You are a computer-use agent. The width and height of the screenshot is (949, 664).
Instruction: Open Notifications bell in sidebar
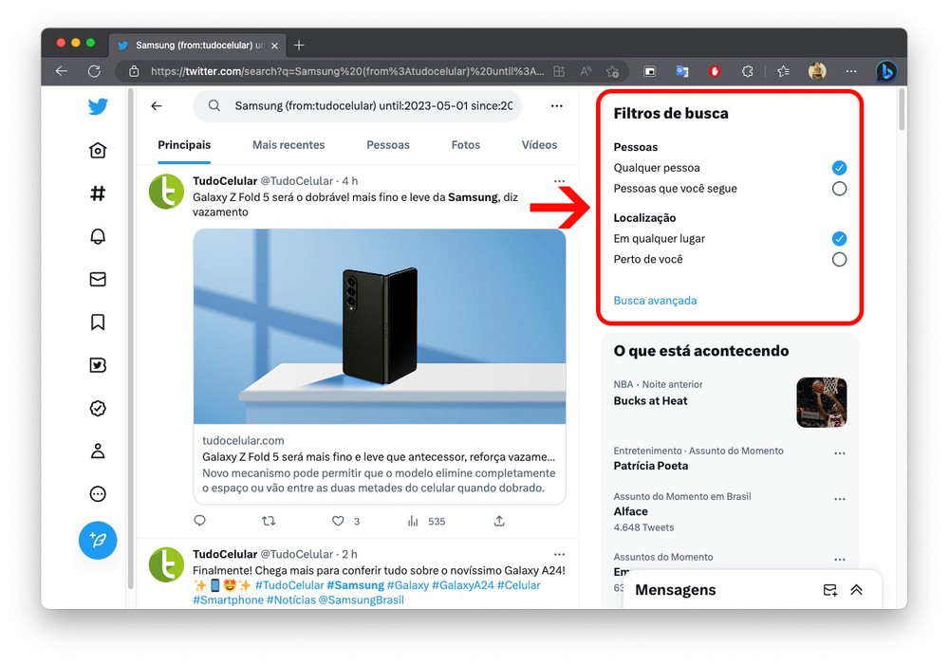(x=98, y=236)
